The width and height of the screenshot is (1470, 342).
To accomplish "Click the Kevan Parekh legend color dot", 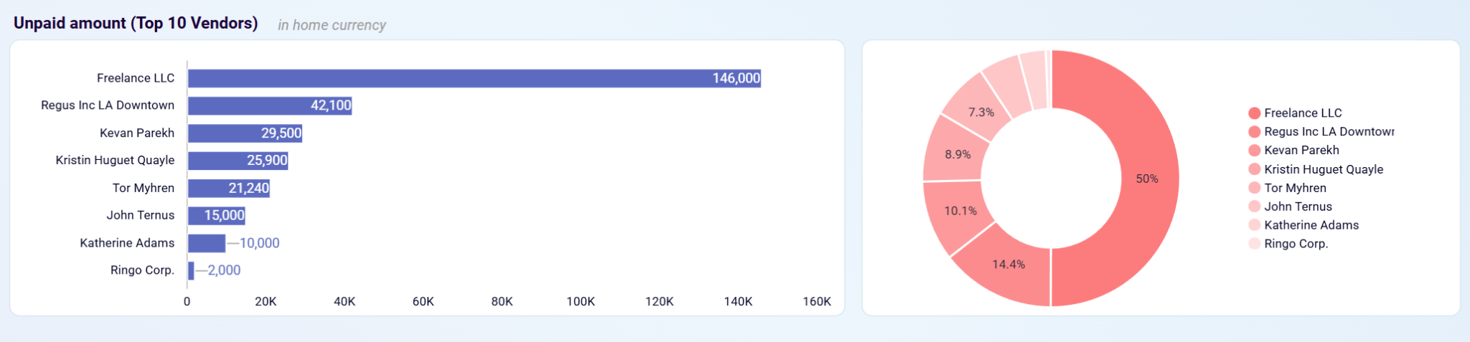I will coord(1254,151).
